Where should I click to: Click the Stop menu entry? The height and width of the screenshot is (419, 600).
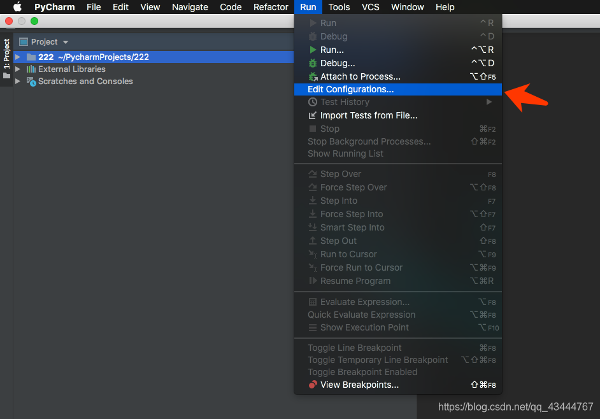click(398, 129)
